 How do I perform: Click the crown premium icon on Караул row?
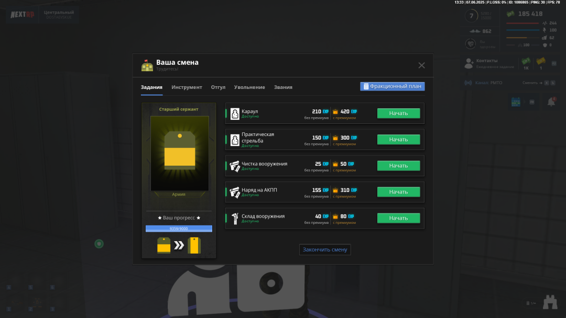pos(335,111)
